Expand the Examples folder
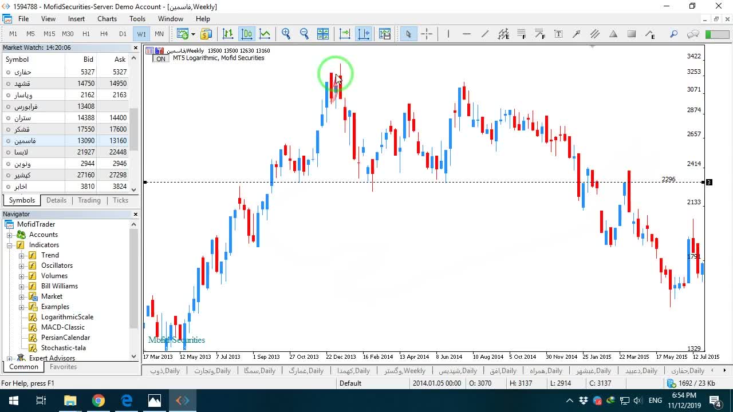Image resolution: width=733 pixels, height=412 pixels. point(22,307)
